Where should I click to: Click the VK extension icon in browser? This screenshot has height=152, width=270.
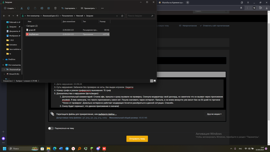click(x=254, y=8)
